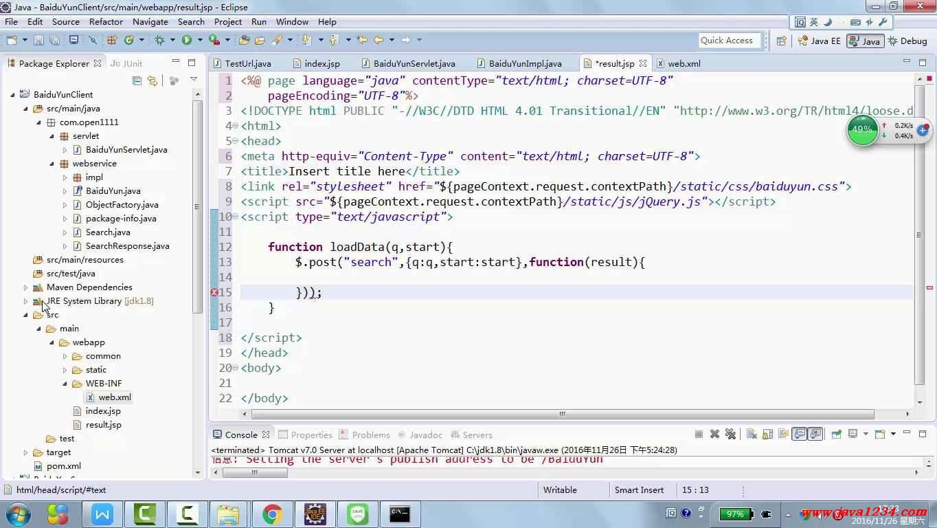Viewport: 937px width, 528px height.
Task: Click the Quick Access search field
Action: pyautogui.click(x=730, y=41)
